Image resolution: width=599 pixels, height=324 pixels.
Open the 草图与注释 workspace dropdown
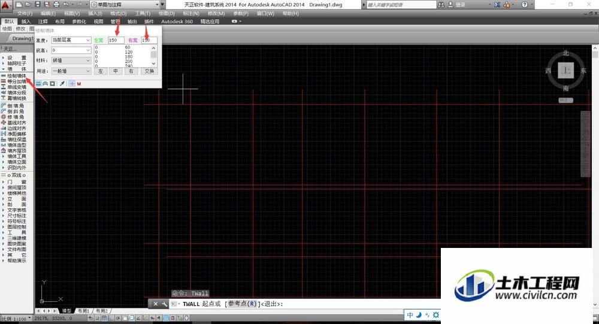125,5
